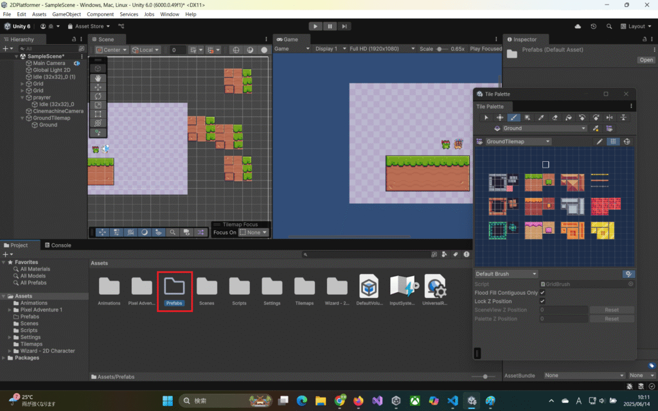This screenshot has width=658, height=411.
Task: Open the Center pivot mode dropdown
Action: point(112,49)
